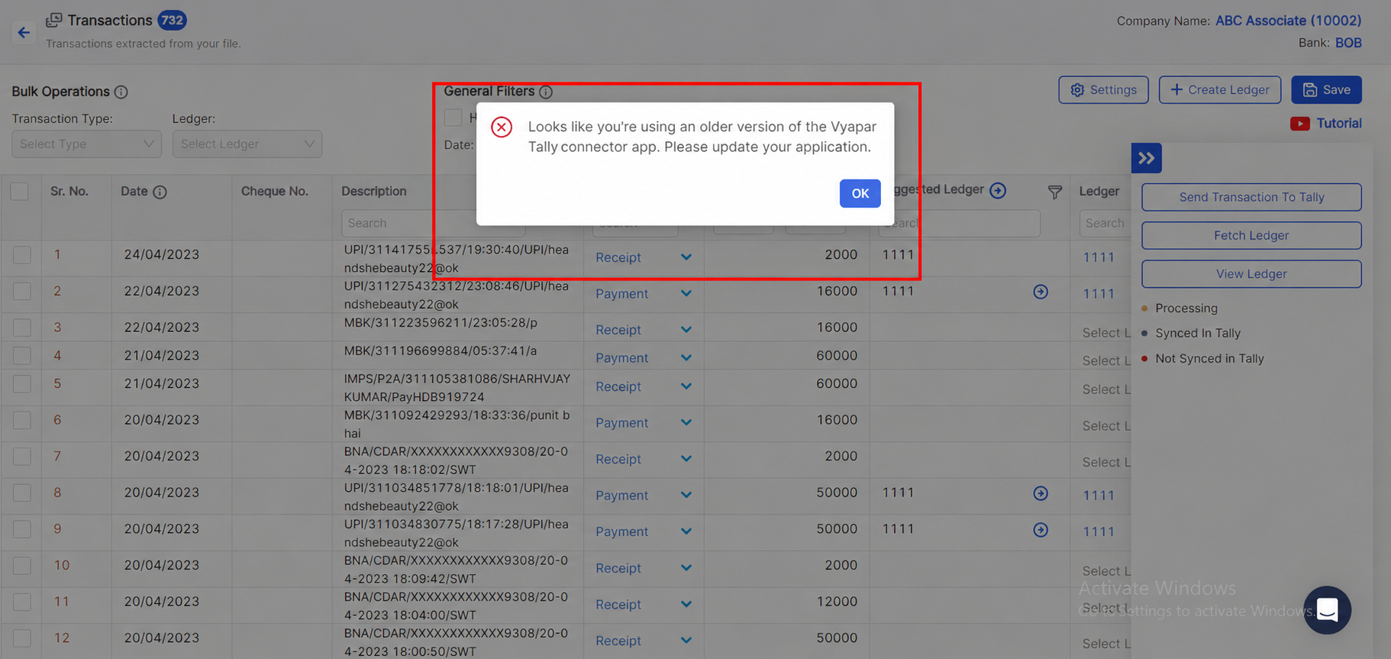Select the checkbox for transaction row 8
The image size is (1391, 659).
(x=22, y=493)
